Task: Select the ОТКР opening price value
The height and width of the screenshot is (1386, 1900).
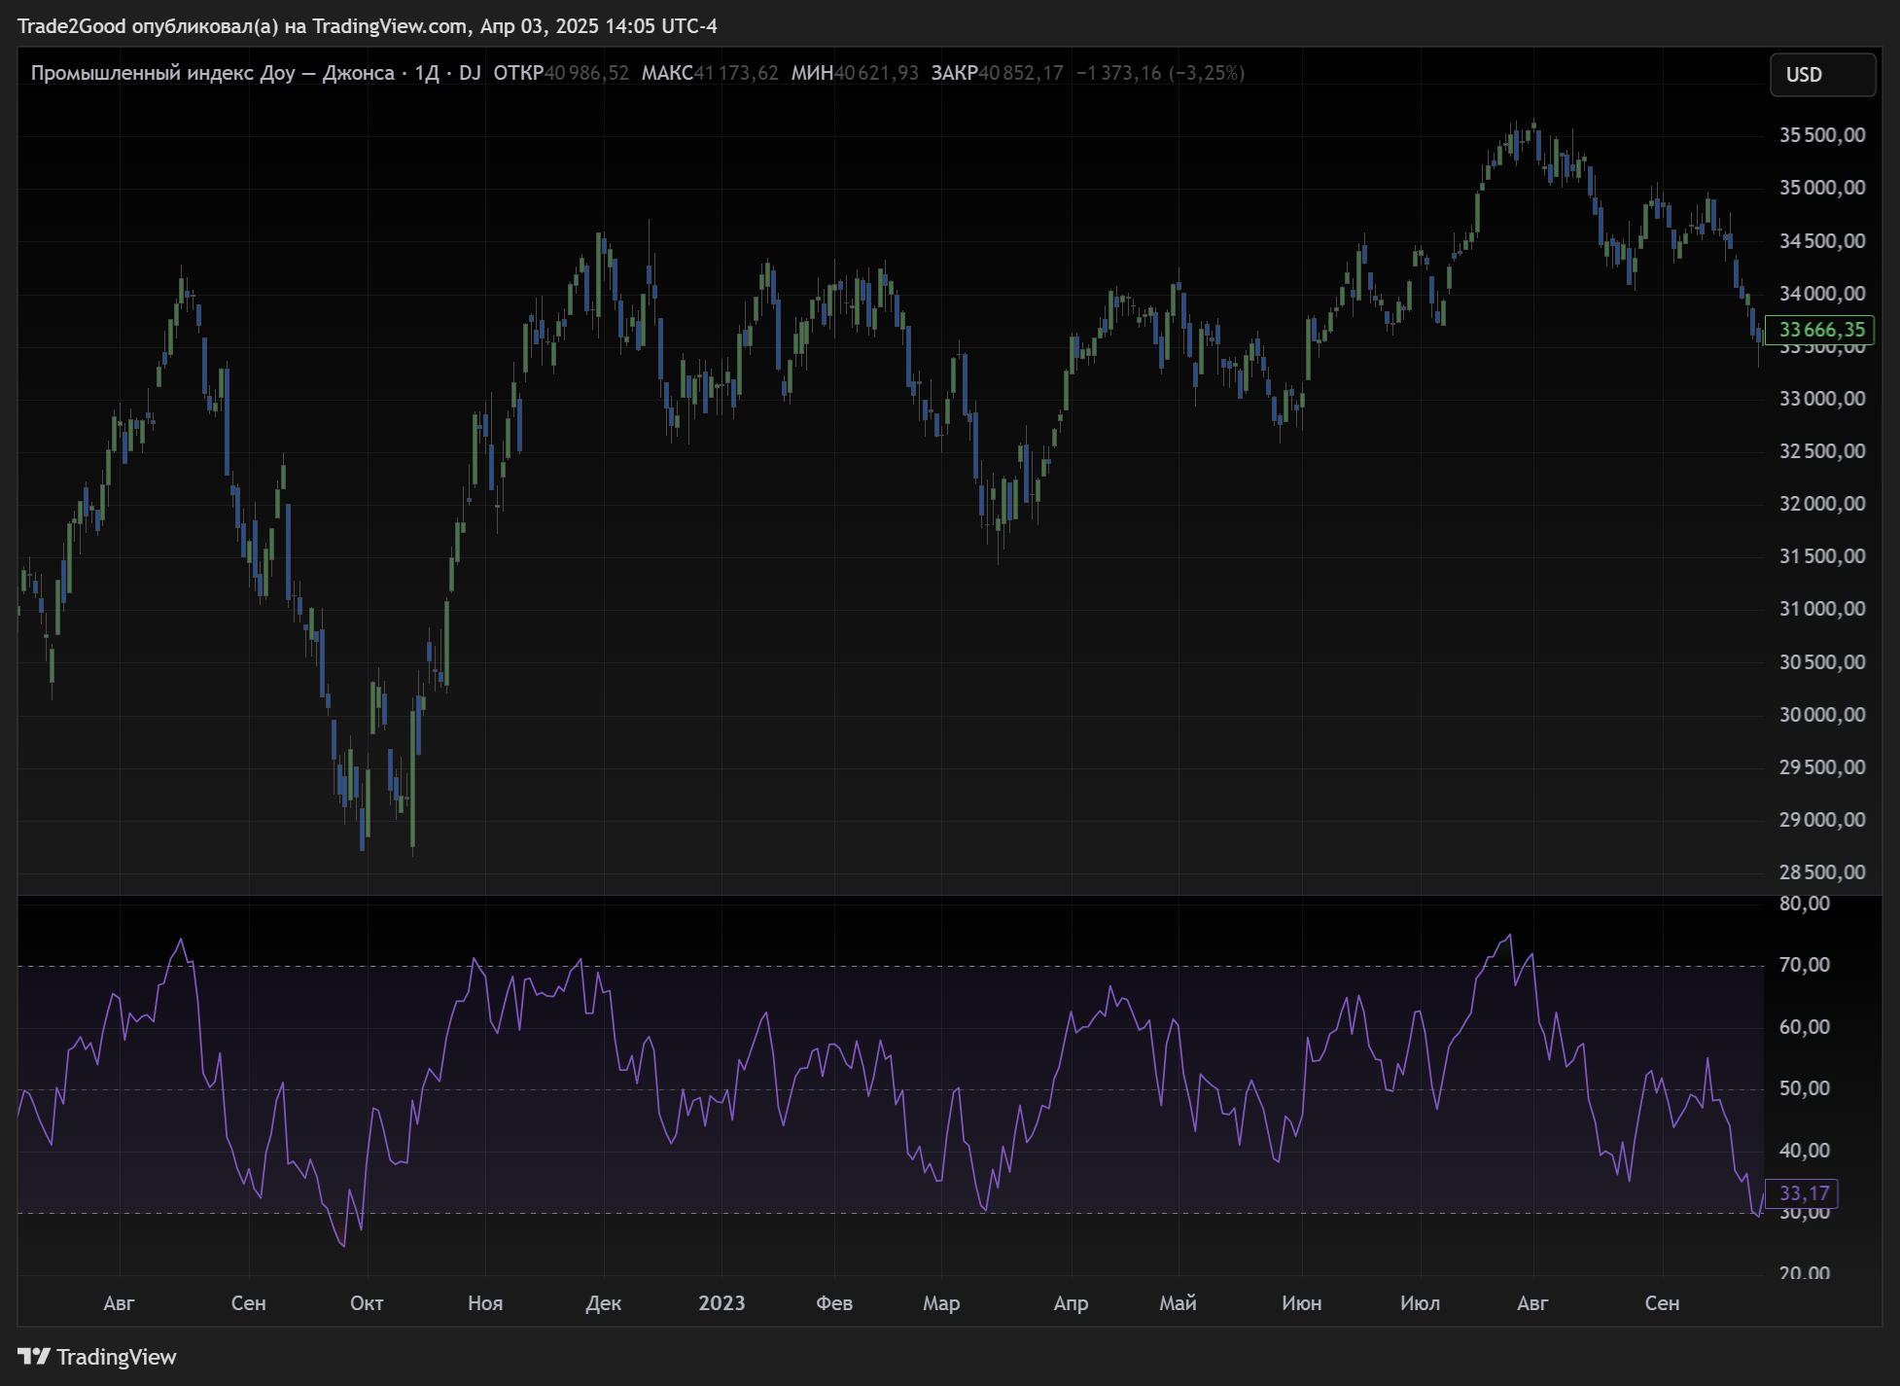Action: tap(586, 73)
